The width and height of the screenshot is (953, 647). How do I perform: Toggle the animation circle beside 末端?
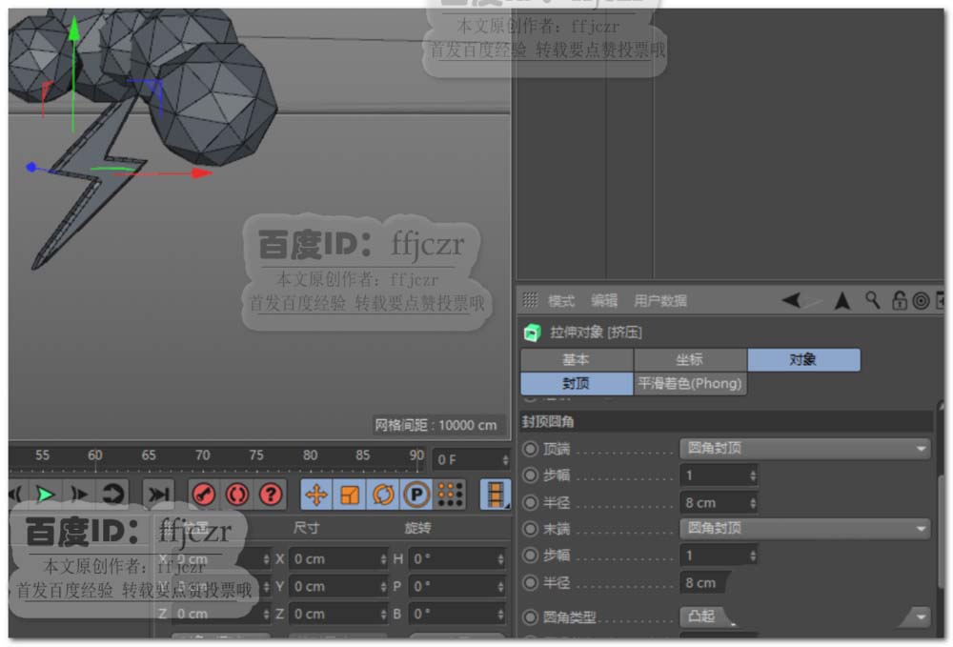(531, 529)
